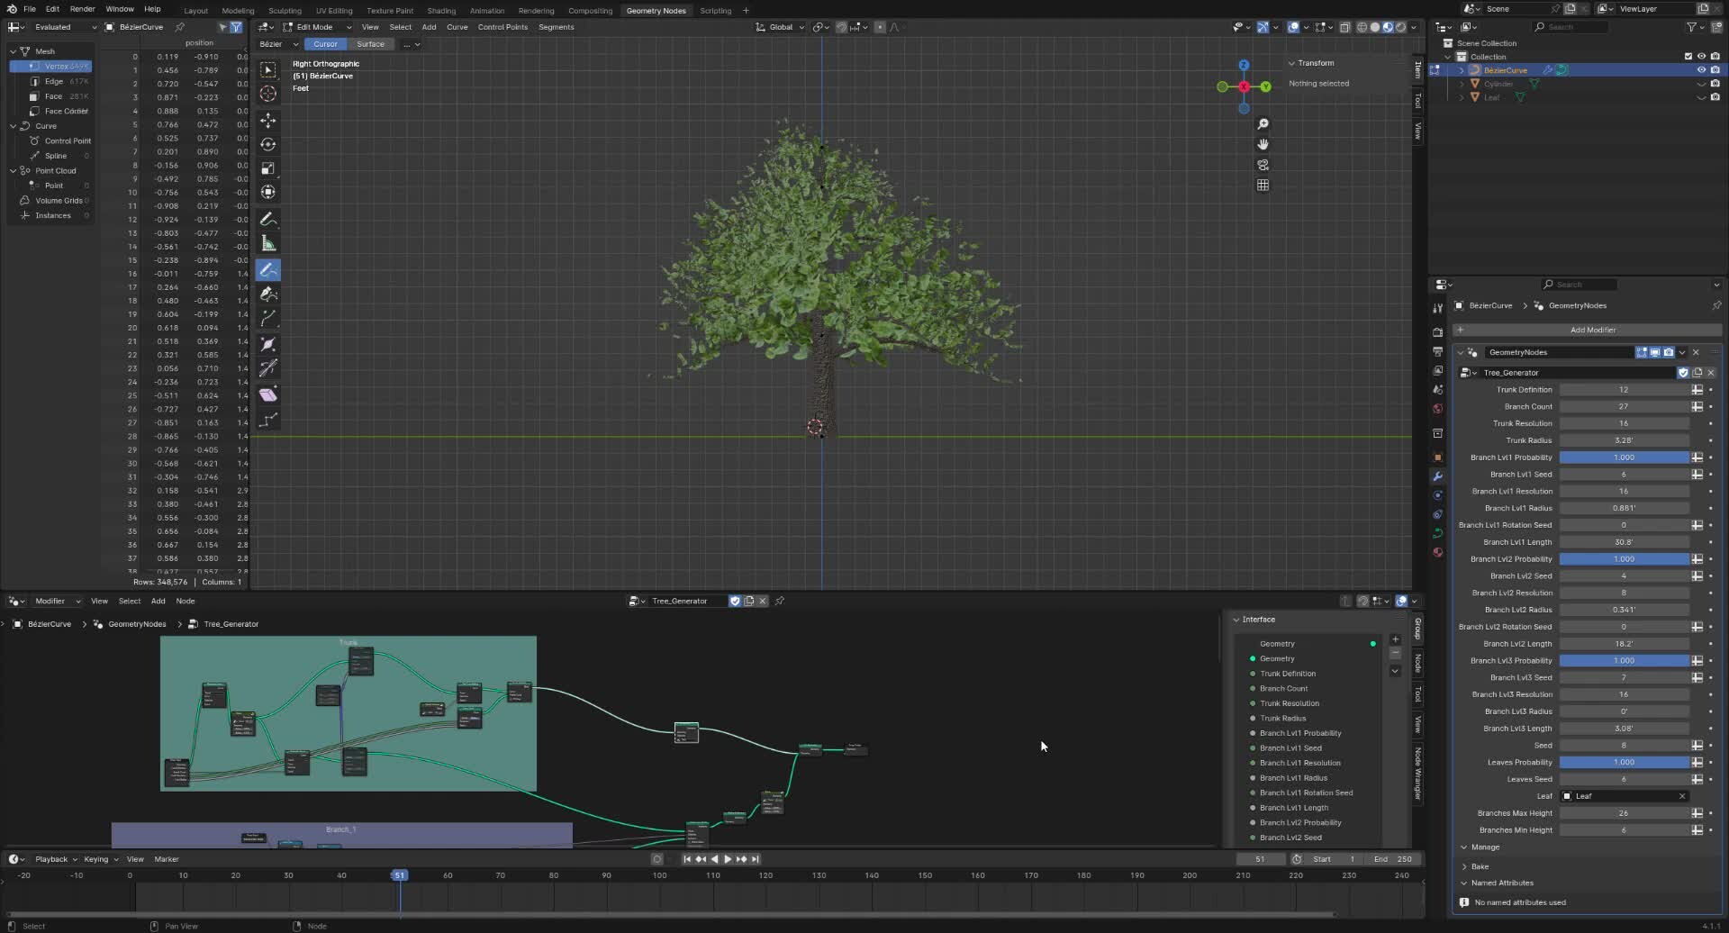Image resolution: width=1729 pixels, height=933 pixels.
Task: Open the Curve menu in the viewport header
Action: coord(457,27)
